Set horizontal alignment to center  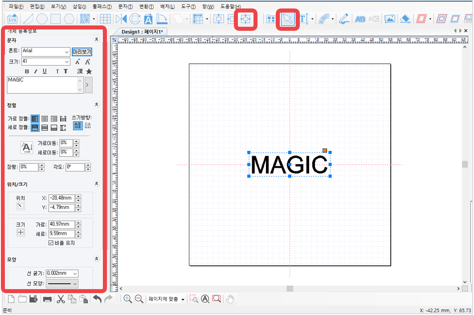[45, 119]
